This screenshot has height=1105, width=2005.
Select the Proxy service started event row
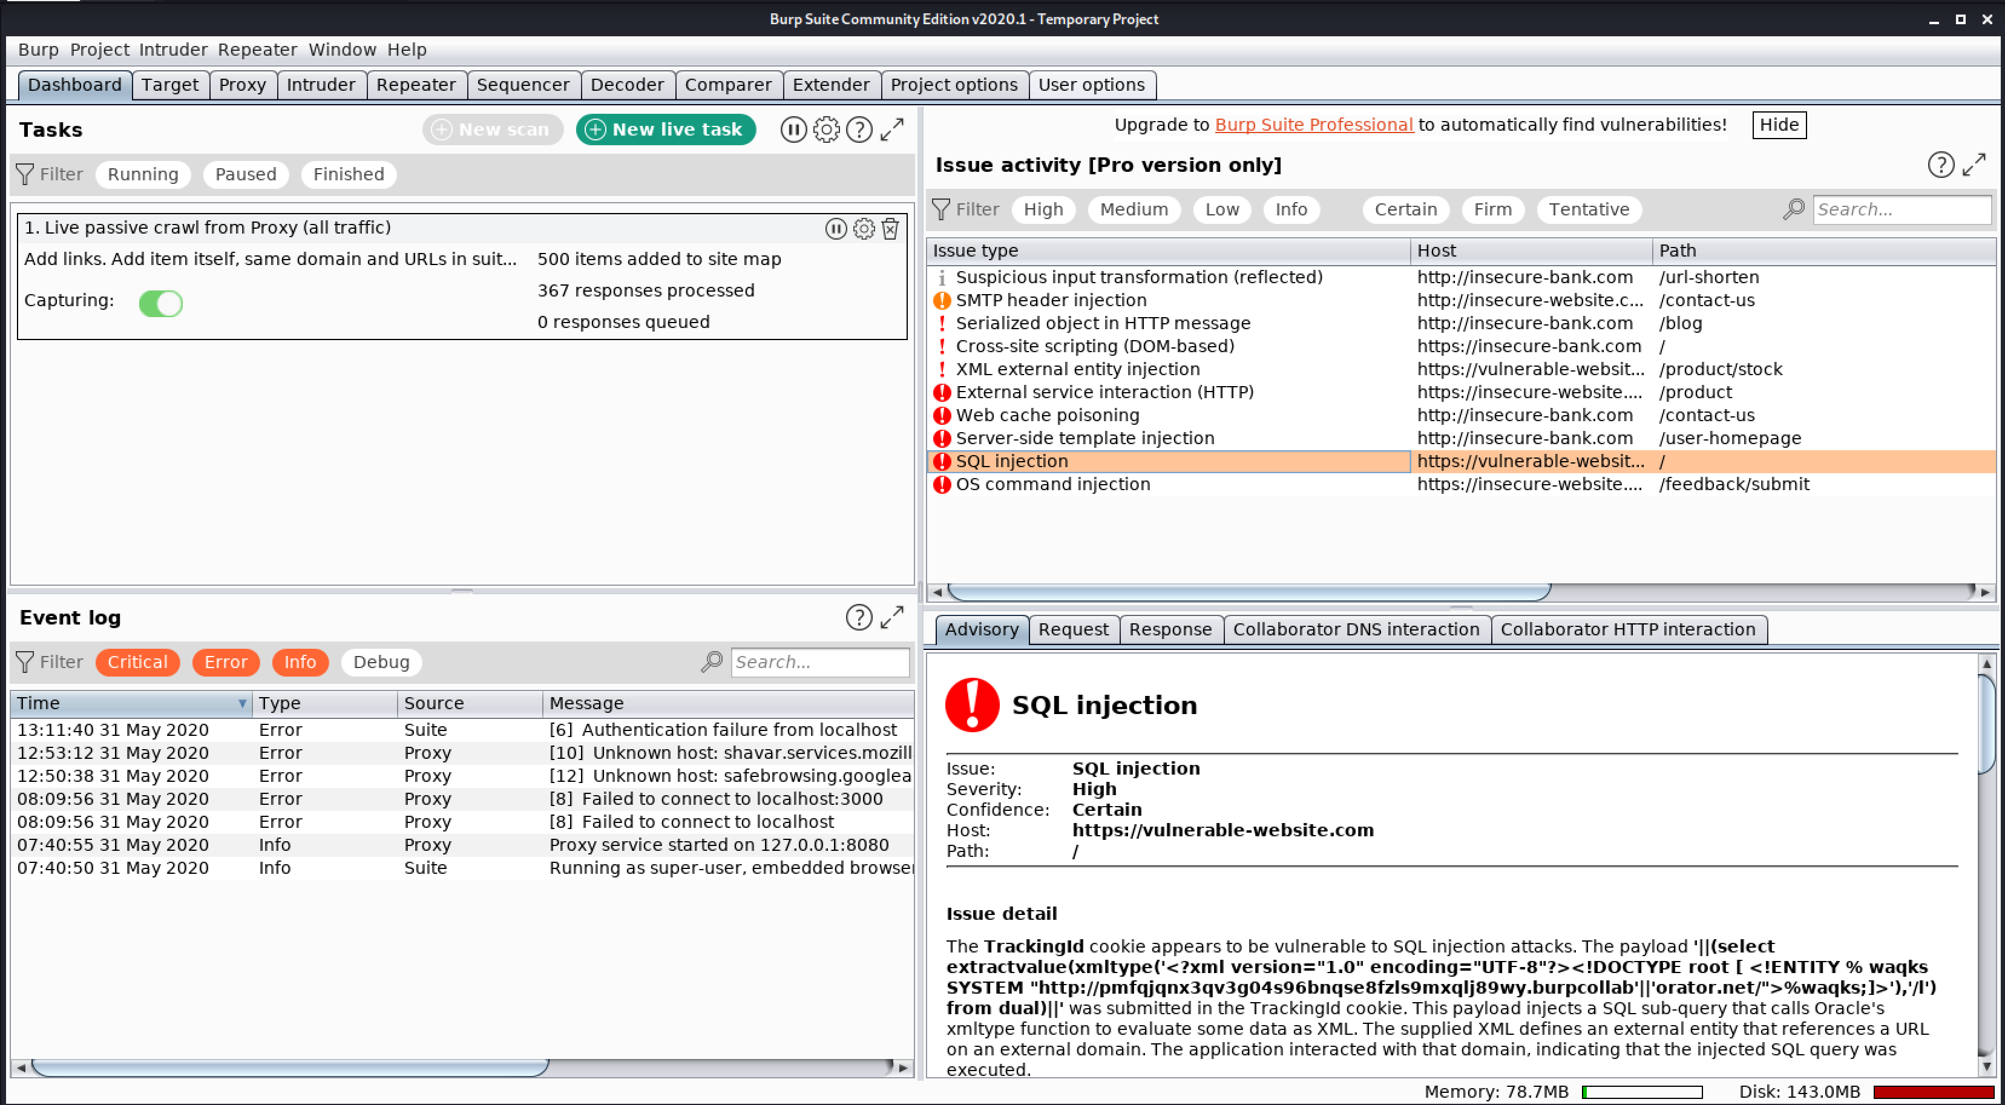462,845
